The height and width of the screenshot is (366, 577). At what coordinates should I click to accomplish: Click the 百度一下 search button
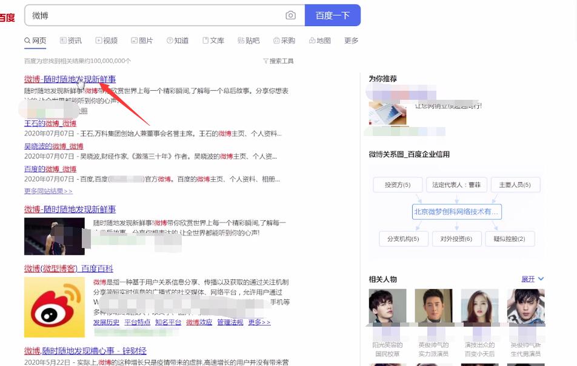(333, 16)
